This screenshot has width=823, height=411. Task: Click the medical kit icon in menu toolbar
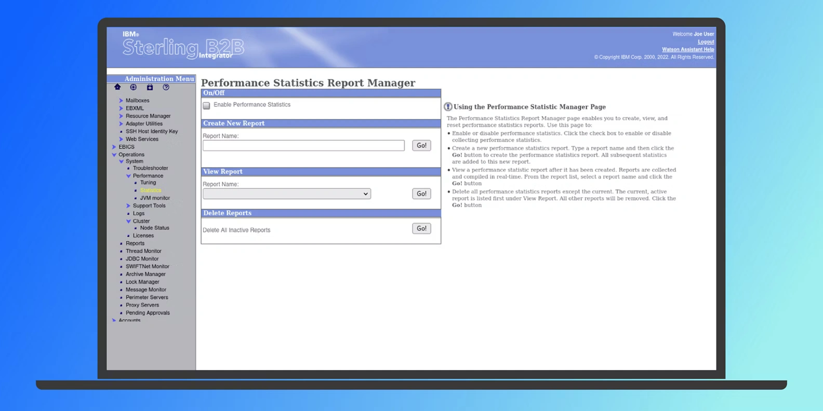tap(150, 87)
